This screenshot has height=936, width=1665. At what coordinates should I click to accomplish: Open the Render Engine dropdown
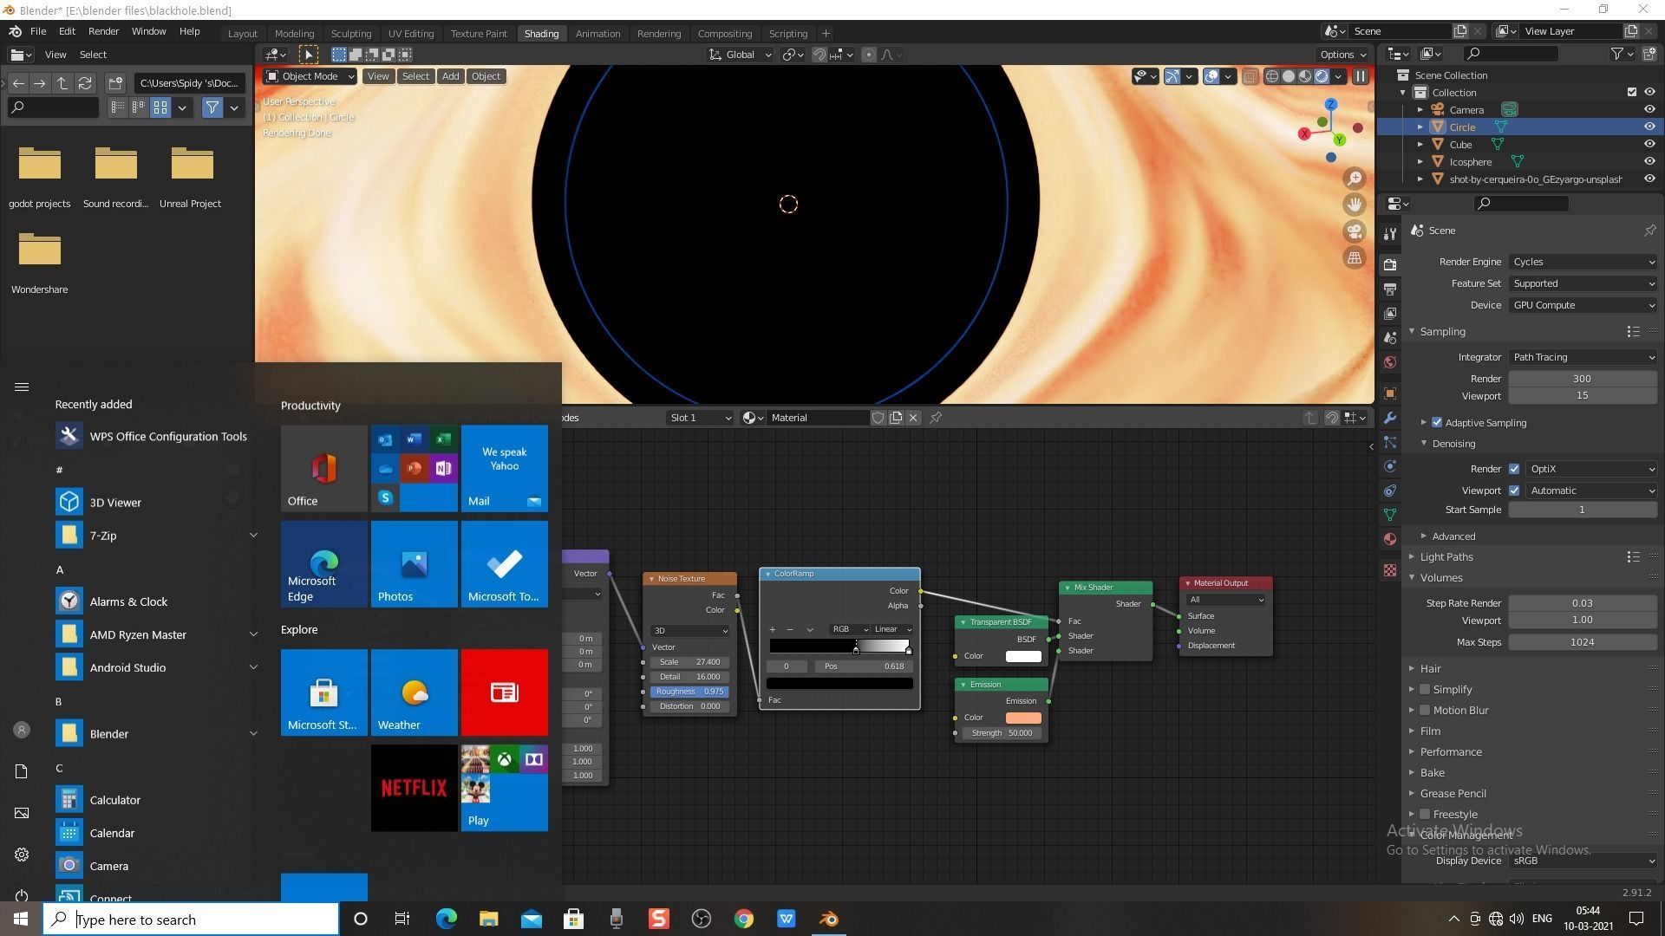(x=1583, y=262)
